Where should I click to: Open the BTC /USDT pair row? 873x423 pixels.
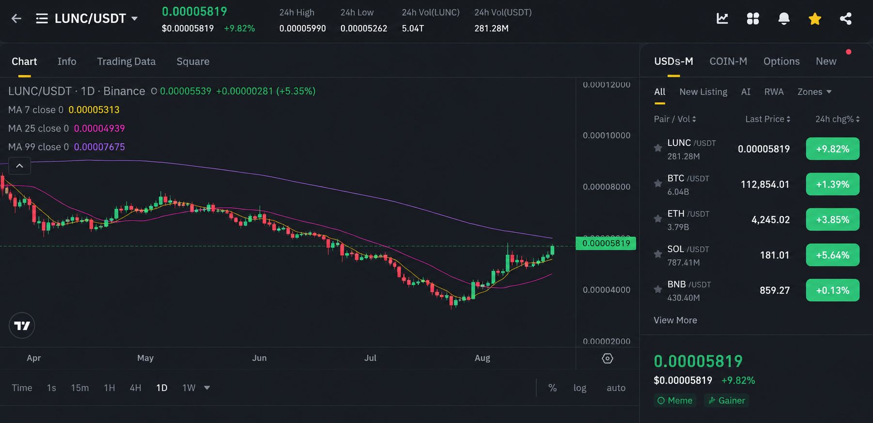tap(756, 184)
